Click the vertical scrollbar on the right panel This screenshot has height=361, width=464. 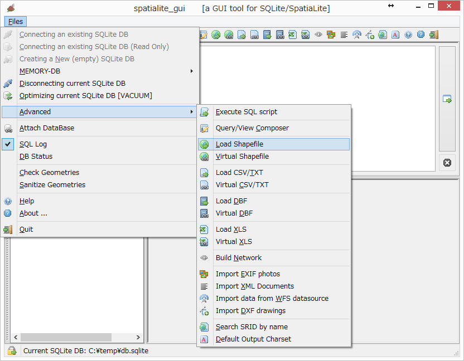(x=447, y=67)
